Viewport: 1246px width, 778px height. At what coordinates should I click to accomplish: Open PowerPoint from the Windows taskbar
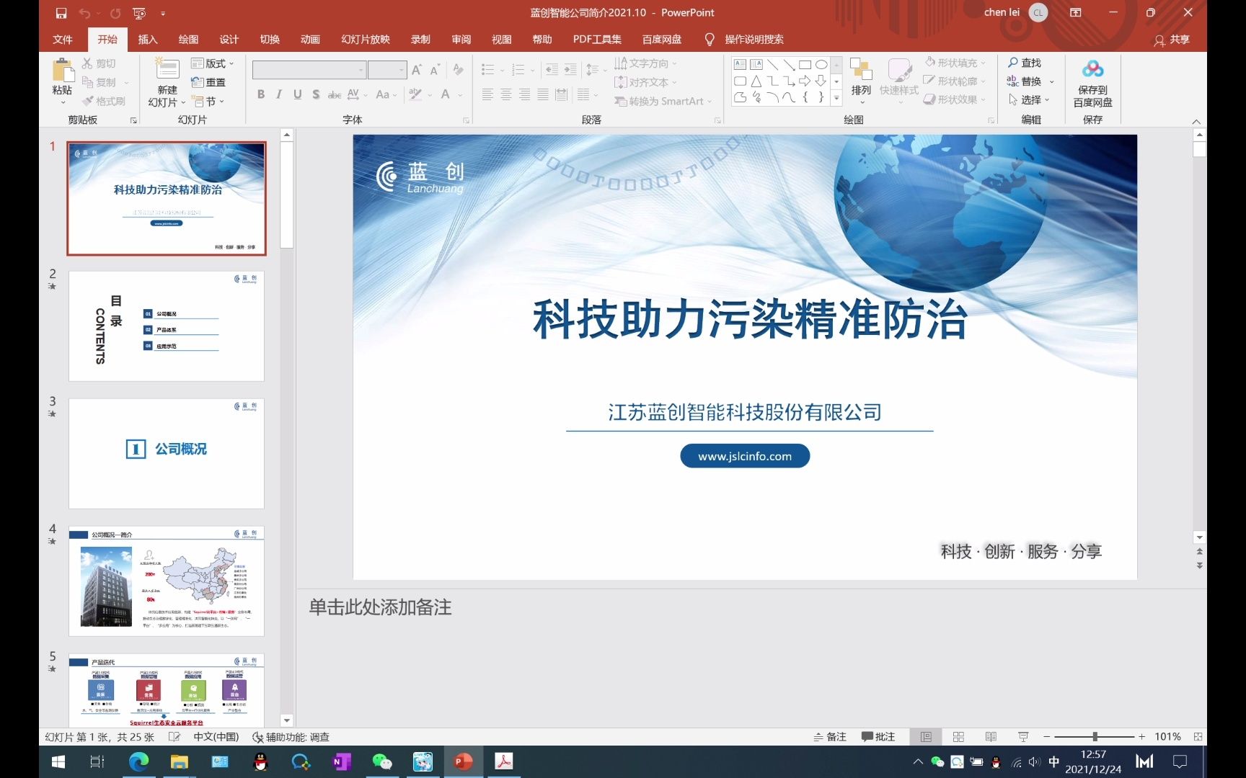pyautogui.click(x=463, y=761)
